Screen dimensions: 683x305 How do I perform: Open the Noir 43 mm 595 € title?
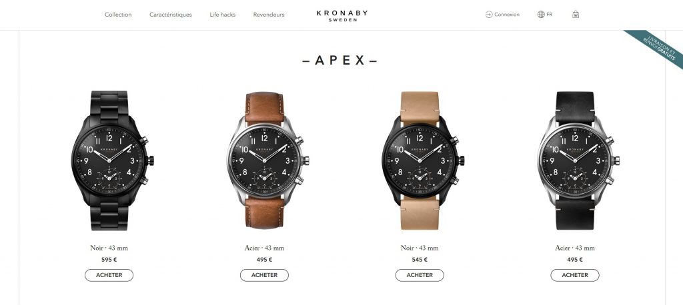109,248
